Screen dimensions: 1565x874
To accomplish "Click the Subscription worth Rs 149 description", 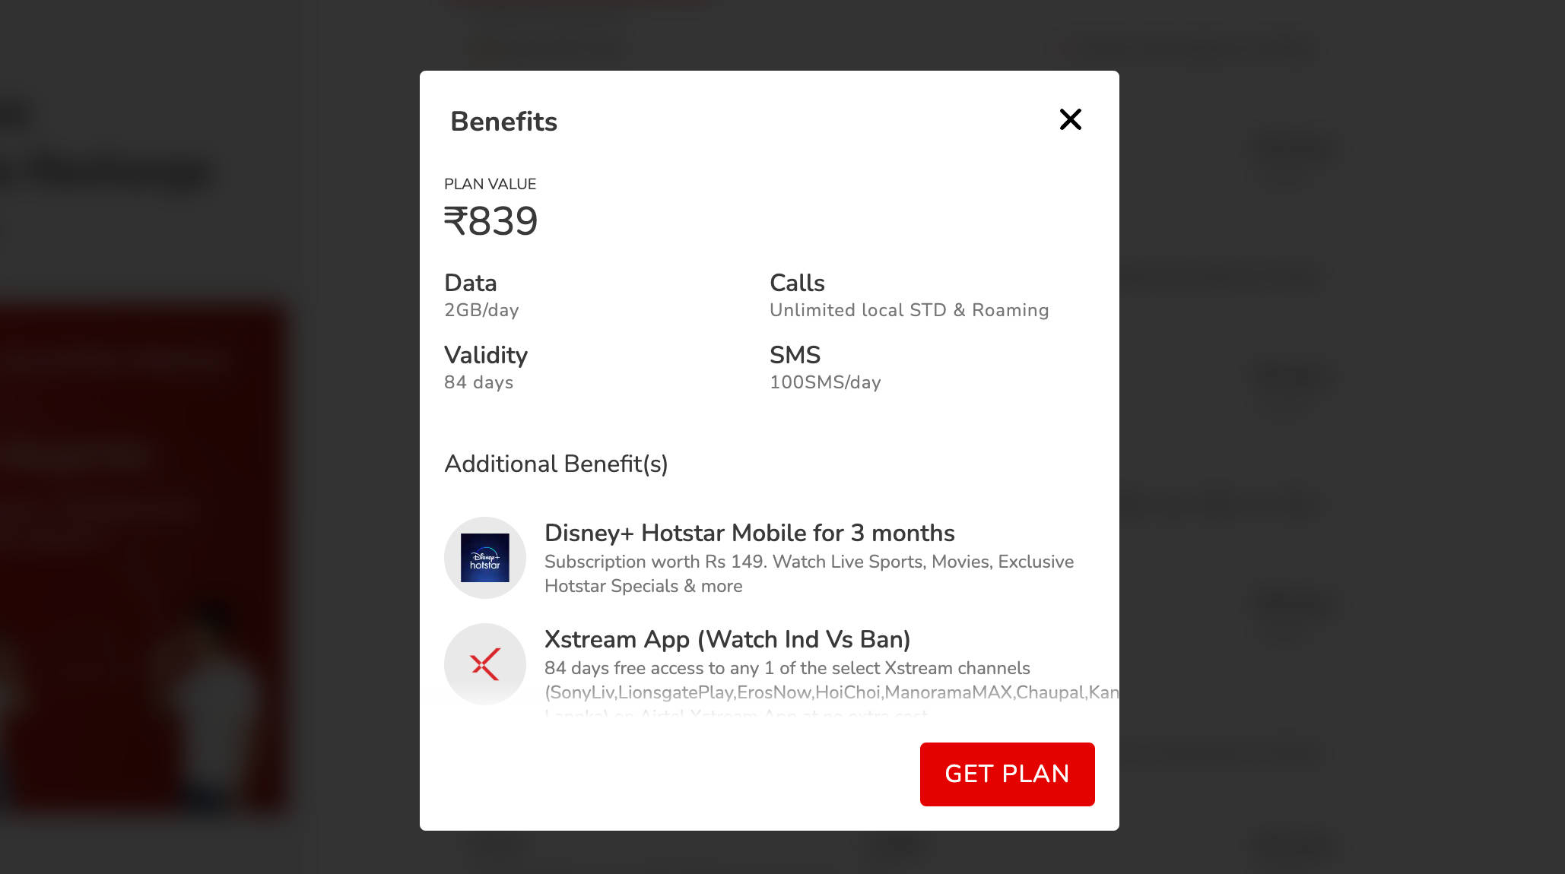I will click(808, 574).
